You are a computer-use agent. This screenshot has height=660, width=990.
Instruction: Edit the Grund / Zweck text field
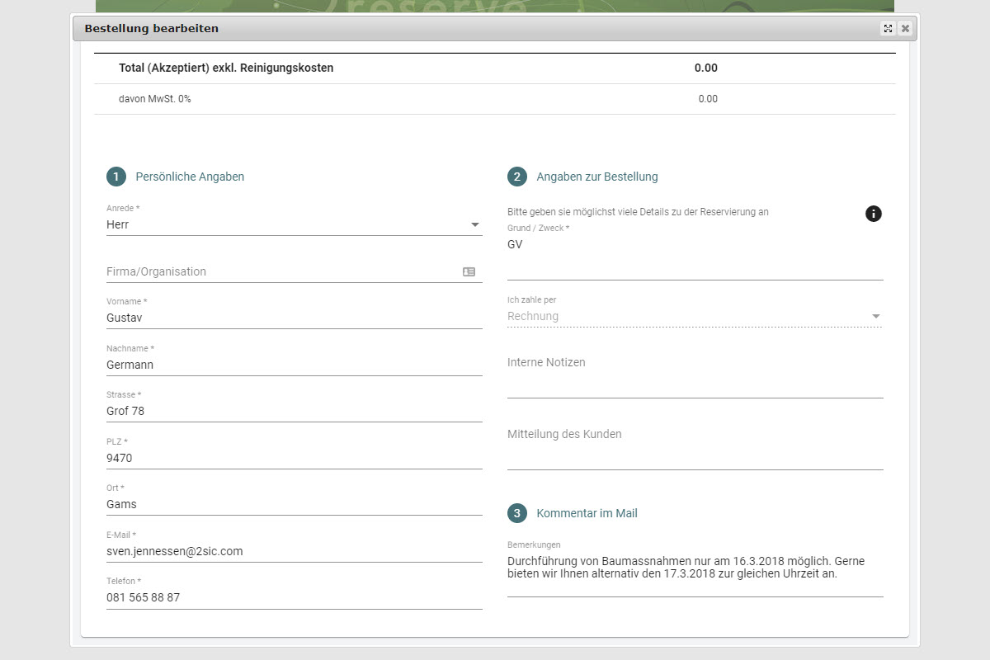point(695,255)
